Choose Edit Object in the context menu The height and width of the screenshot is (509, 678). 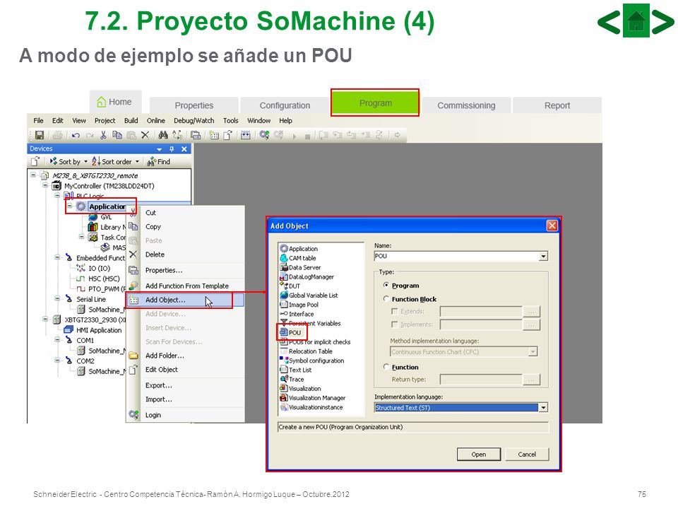(x=186, y=370)
